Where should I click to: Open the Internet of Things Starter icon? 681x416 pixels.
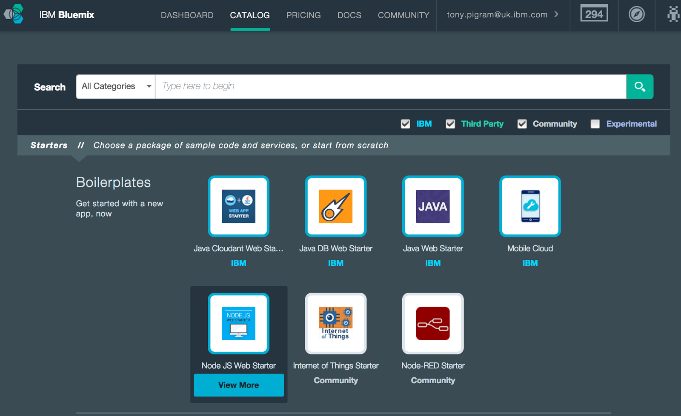tap(336, 323)
